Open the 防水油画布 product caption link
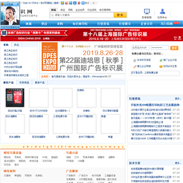This screenshot has width=183, height=183. coord(15,137)
